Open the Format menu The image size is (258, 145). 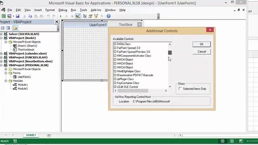pyautogui.click(x=50, y=10)
